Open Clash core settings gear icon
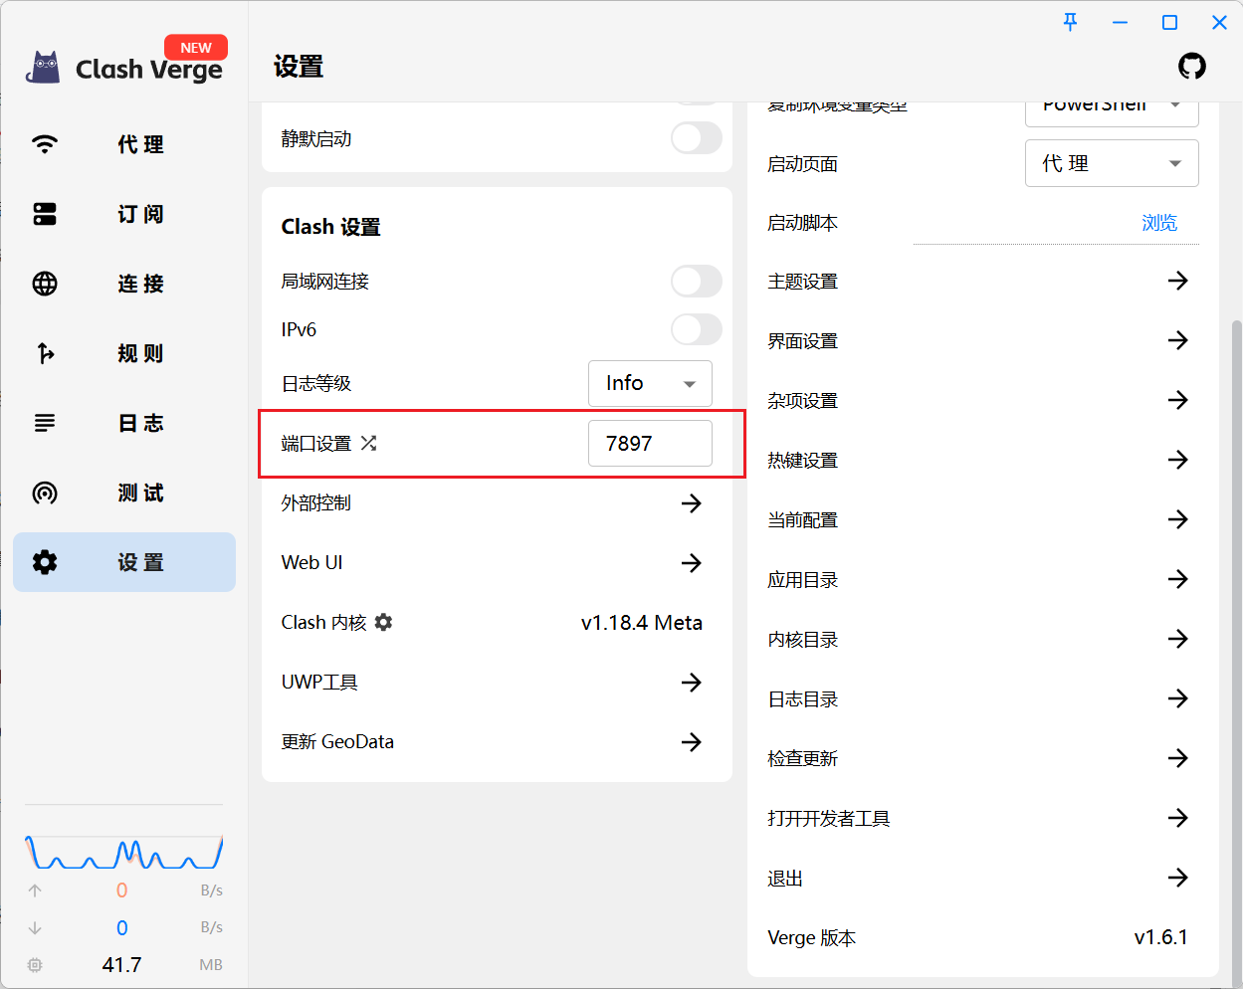This screenshot has height=989, width=1243. (x=384, y=622)
